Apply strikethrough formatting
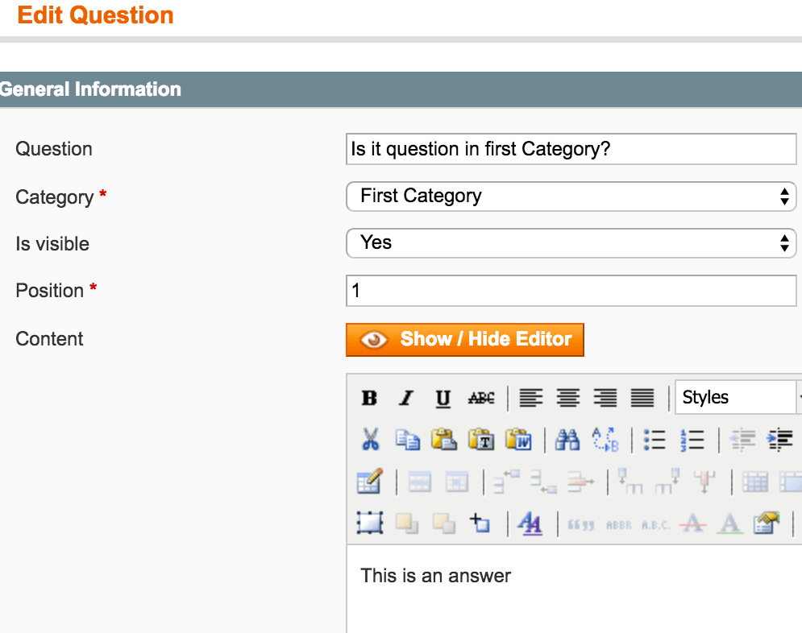 (481, 398)
